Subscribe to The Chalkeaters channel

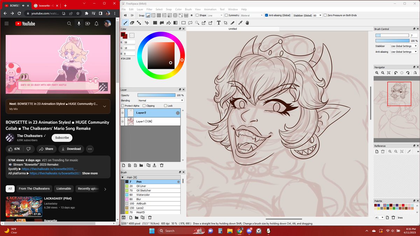click(62, 138)
